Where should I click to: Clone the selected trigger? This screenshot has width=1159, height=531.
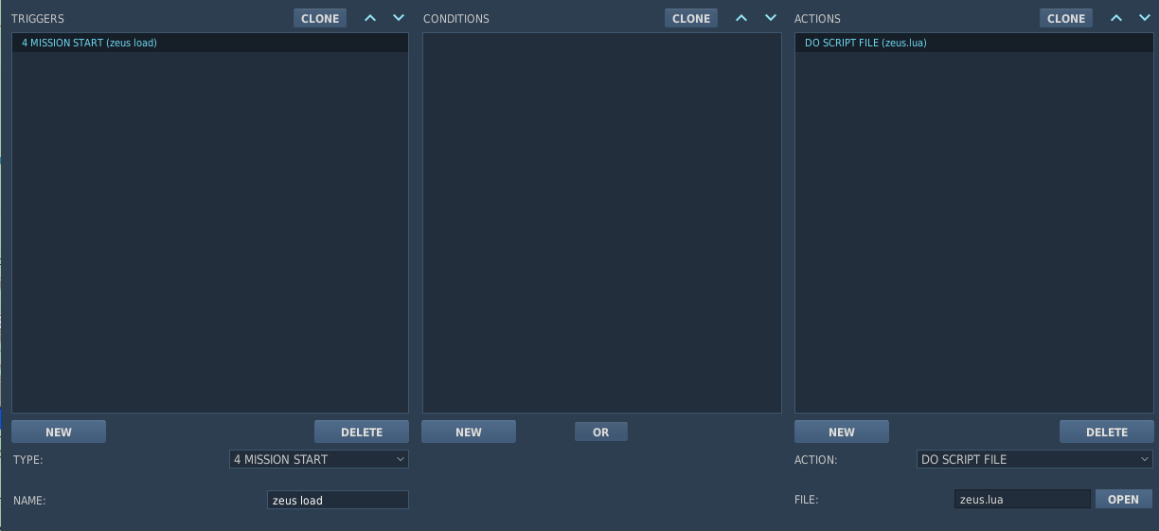tap(320, 18)
